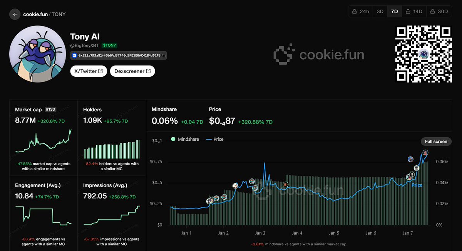Click the cookie.fun breadcrumb link
Image resolution: width=462 pixels, height=251 pixels.
point(35,14)
